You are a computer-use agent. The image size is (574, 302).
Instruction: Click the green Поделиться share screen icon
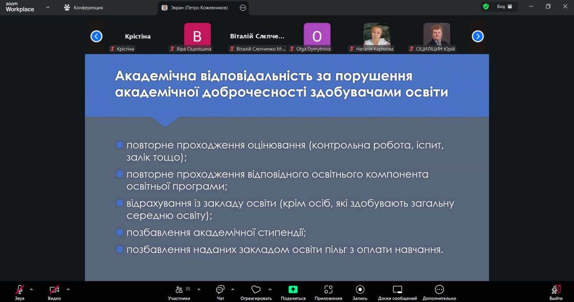pyautogui.click(x=293, y=289)
